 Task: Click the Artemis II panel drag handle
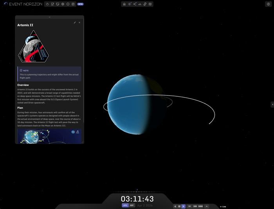point(49,17)
